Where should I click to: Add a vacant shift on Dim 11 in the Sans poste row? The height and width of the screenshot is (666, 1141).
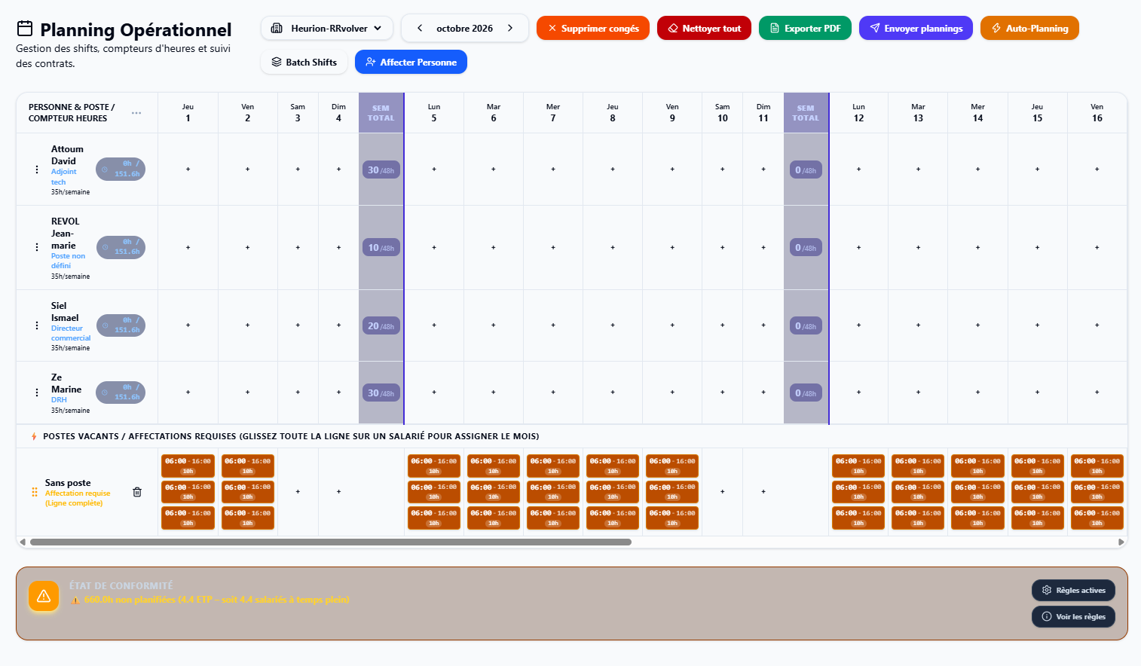(x=763, y=492)
